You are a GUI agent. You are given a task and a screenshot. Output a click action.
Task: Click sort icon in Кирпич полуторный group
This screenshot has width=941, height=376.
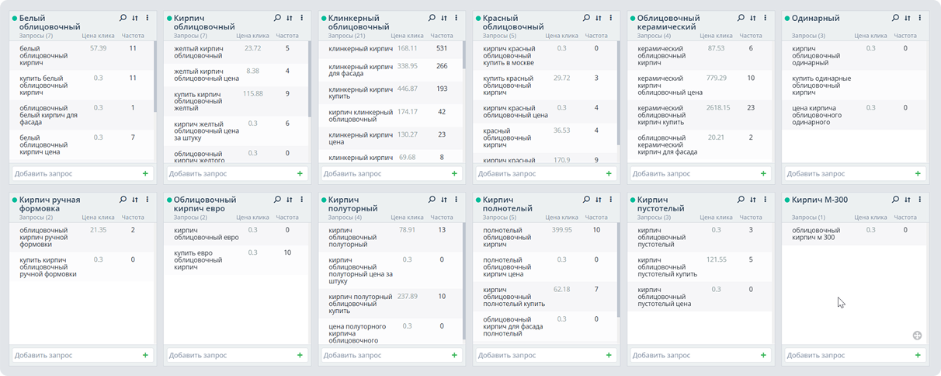click(x=444, y=200)
